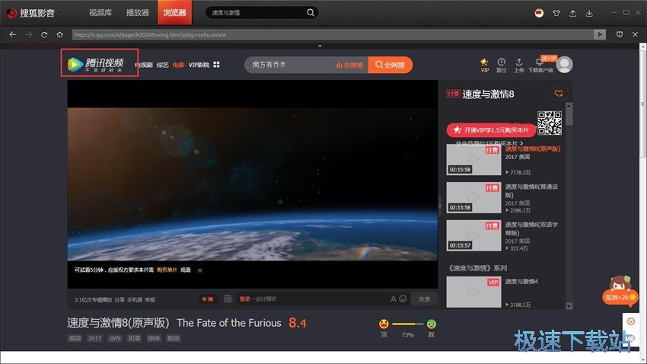Click the 登录 link in comment box
647x364 pixels.
pos(244,299)
